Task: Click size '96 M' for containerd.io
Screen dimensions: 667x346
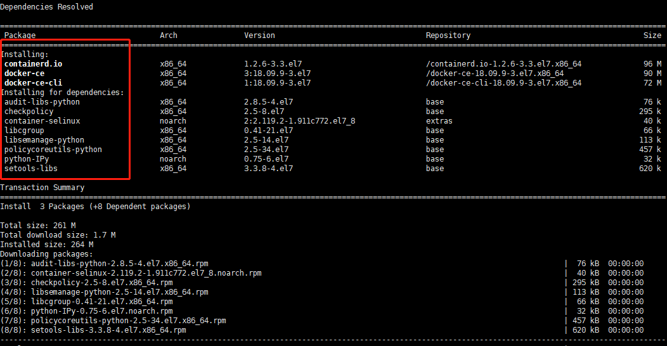Action: pos(652,64)
